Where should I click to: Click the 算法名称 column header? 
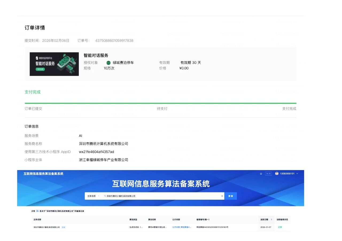[x=152, y=219]
